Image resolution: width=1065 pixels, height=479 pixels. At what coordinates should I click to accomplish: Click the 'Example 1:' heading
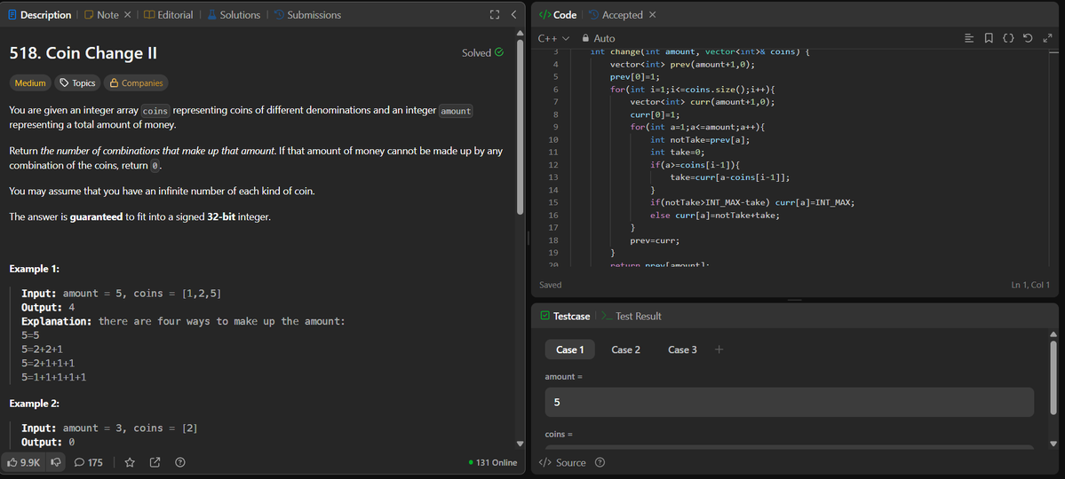point(35,270)
